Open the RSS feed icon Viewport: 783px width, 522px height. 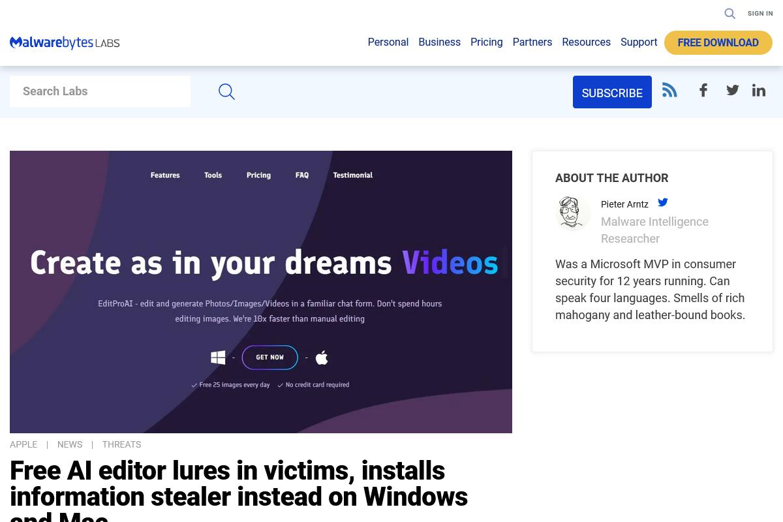[x=669, y=90]
